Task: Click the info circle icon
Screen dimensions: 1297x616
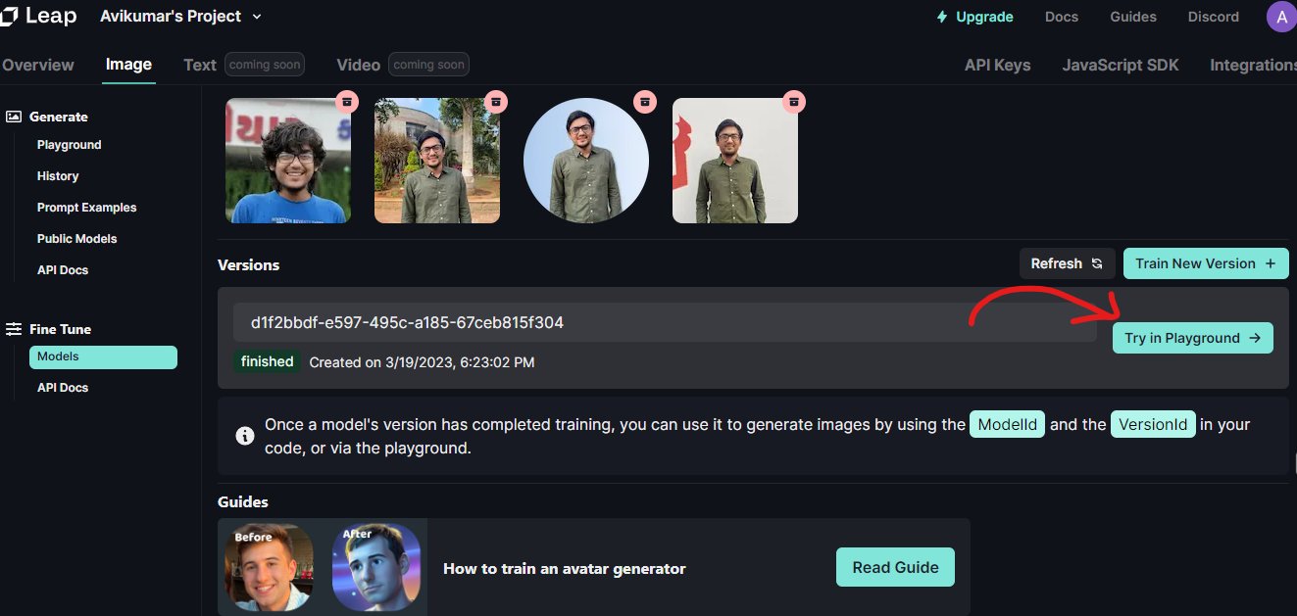Action: (x=246, y=436)
